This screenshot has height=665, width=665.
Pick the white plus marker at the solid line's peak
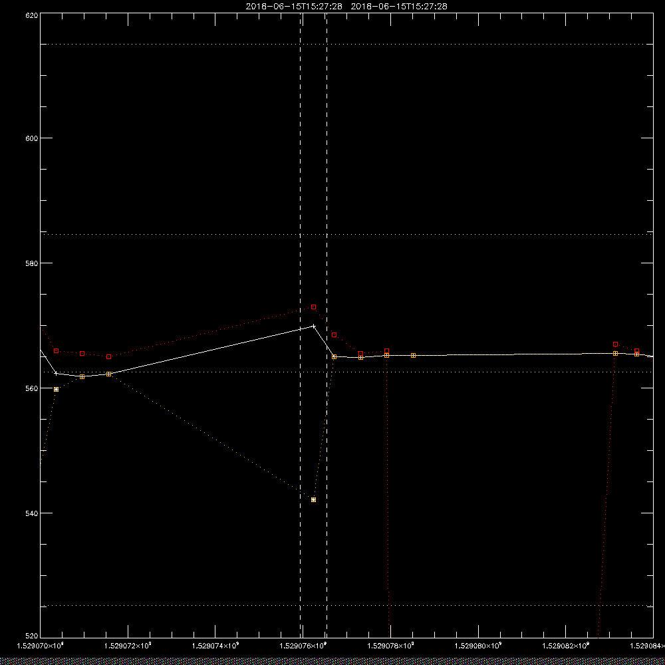[313, 326]
